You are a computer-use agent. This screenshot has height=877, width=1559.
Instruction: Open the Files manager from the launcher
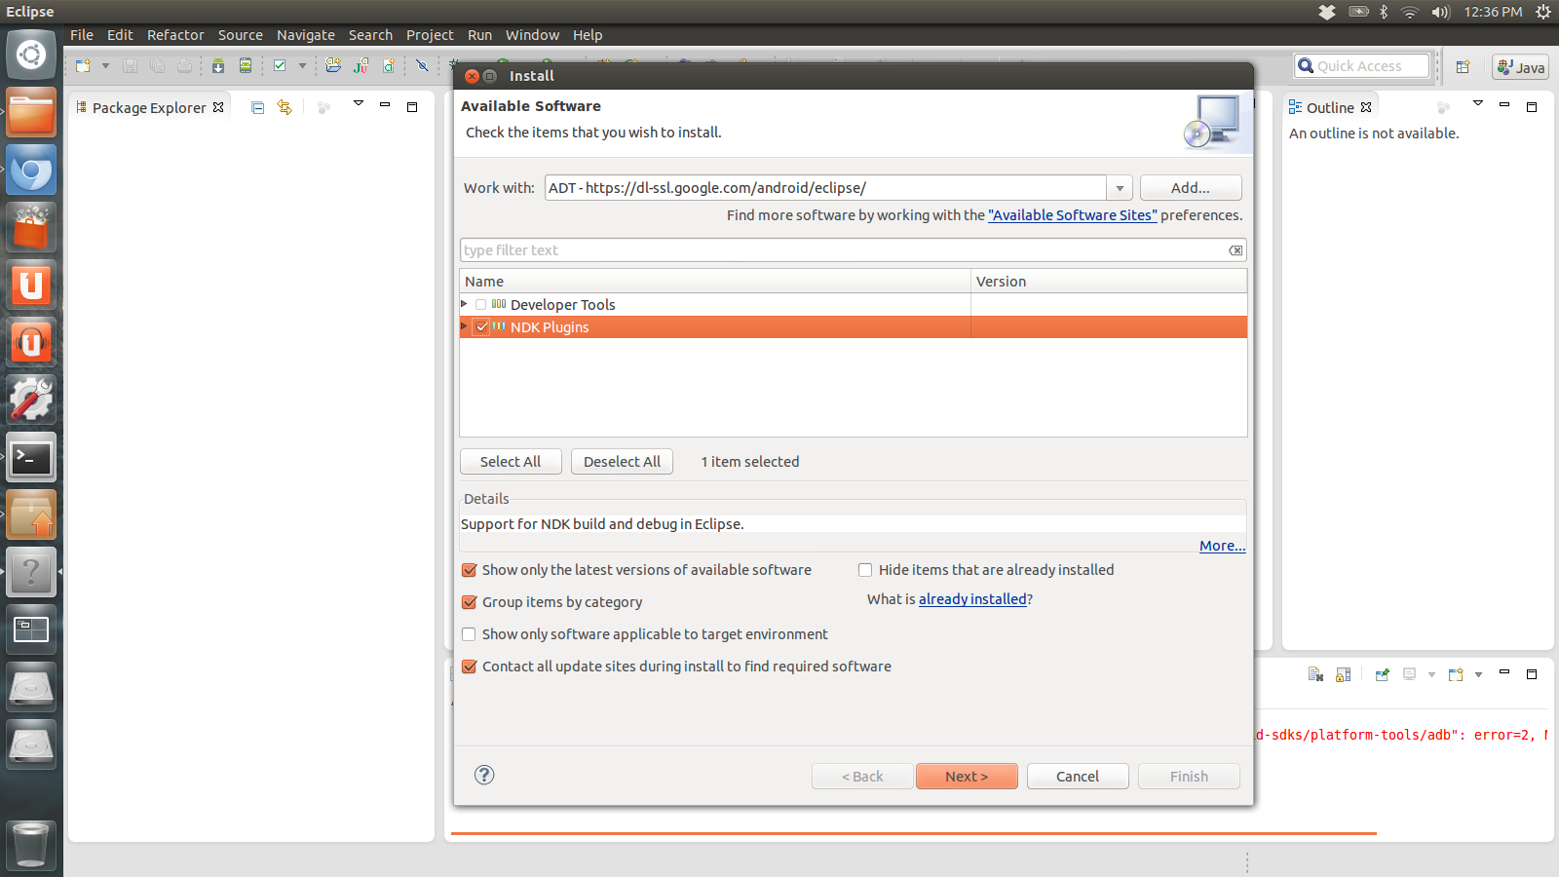(31, 113)
